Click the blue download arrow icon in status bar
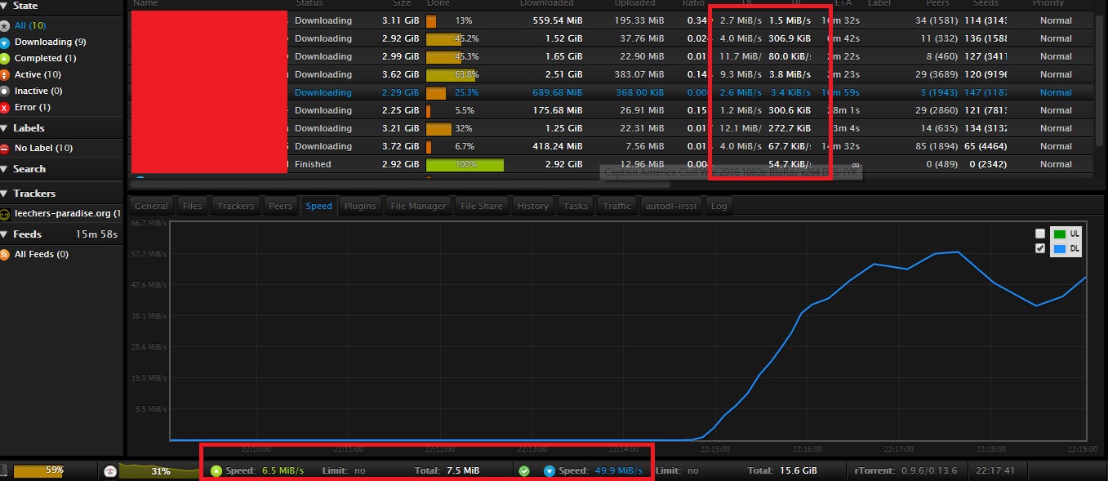 point(549,470)
